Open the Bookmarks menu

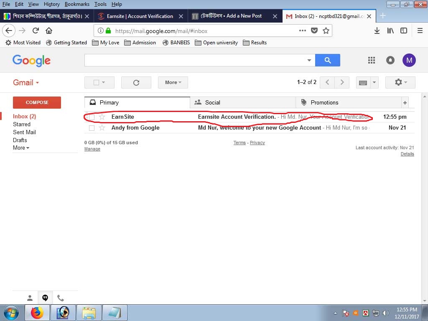point(77,4)
